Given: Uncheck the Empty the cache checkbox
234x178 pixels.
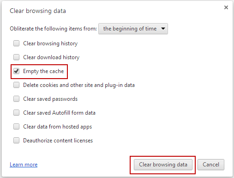Looking at the screenshot, I should pos(16,71).
